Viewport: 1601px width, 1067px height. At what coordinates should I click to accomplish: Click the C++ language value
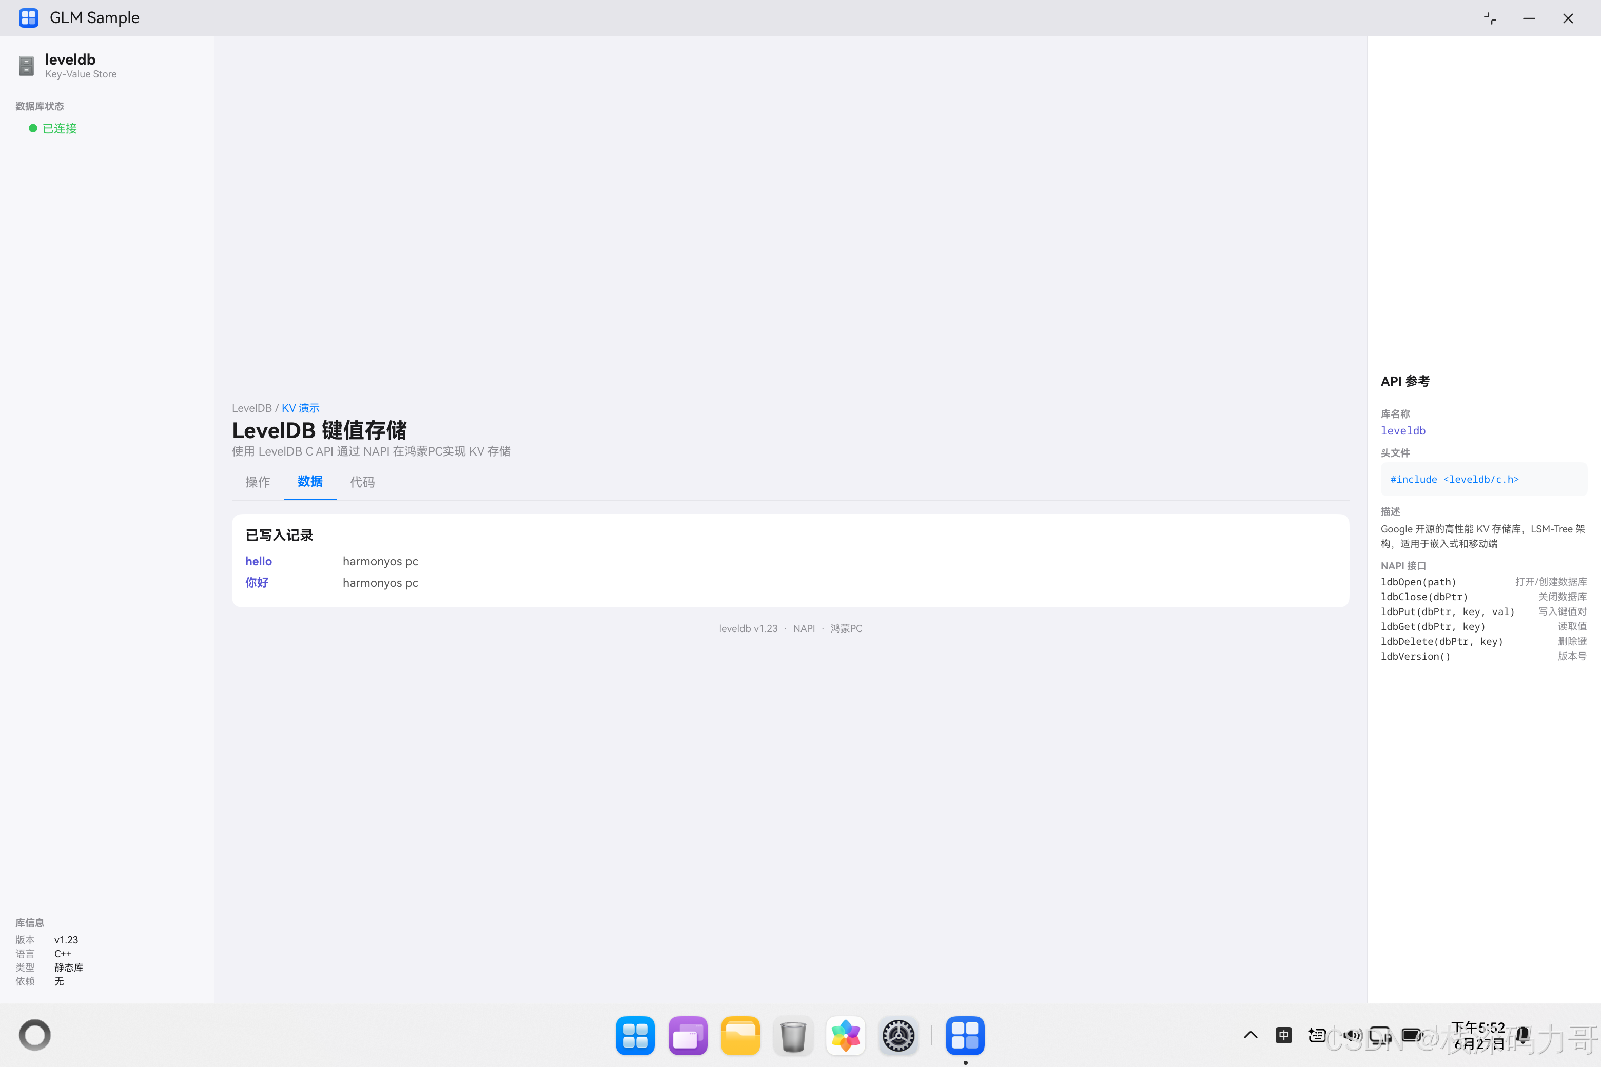coord(63,953)
